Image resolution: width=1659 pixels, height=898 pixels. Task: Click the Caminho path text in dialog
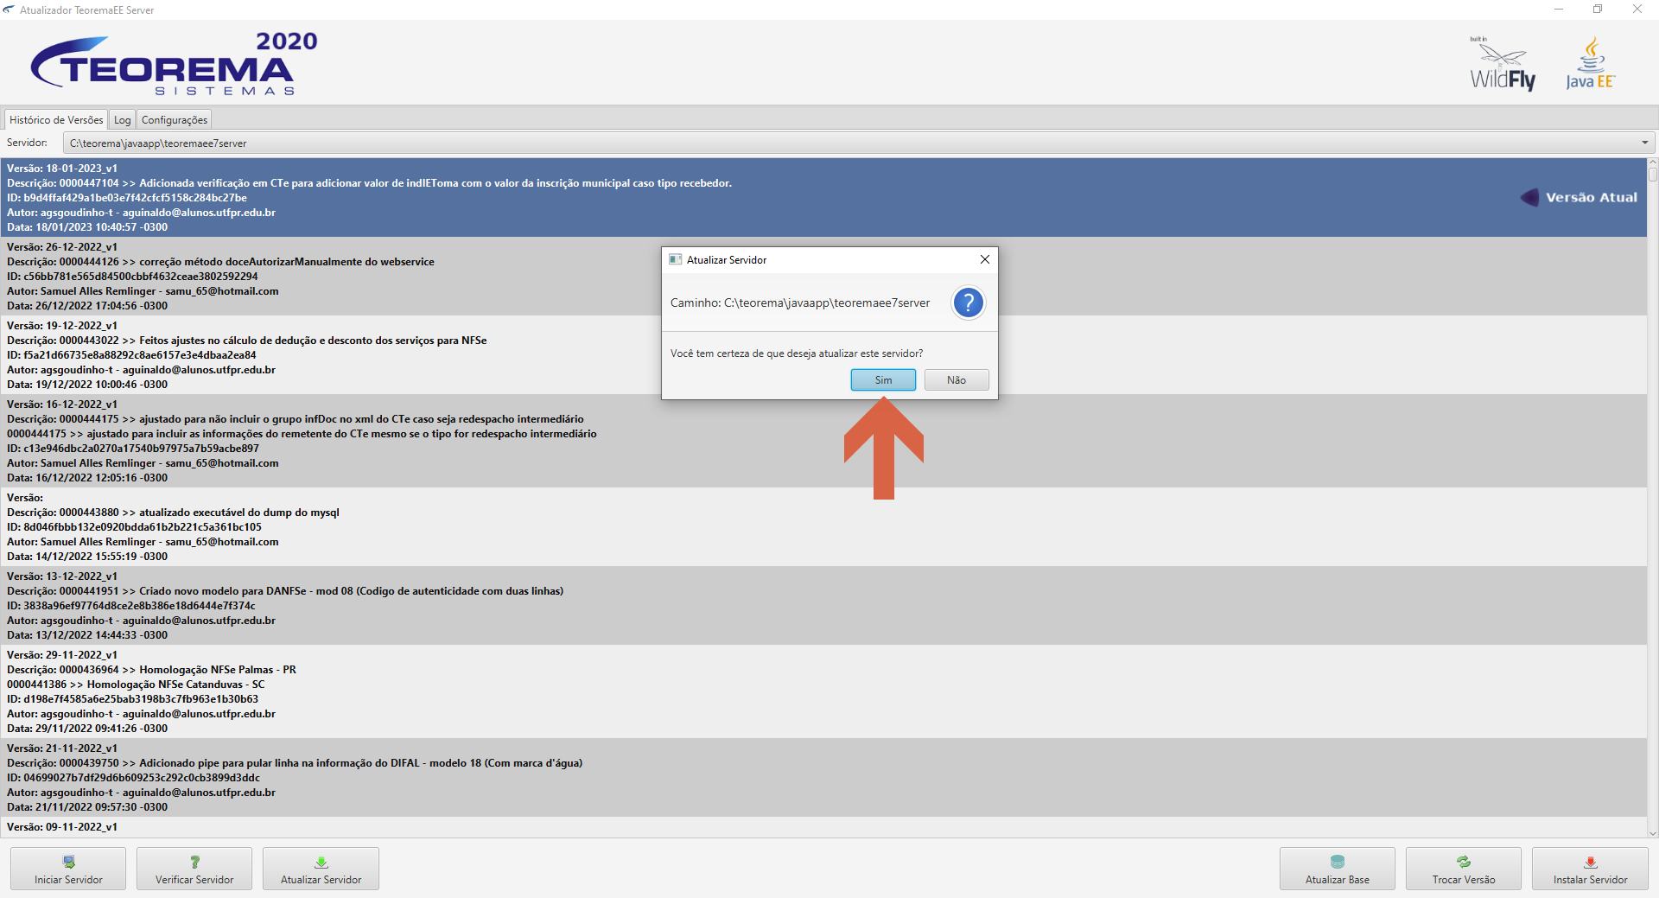[x=800, y=303]
